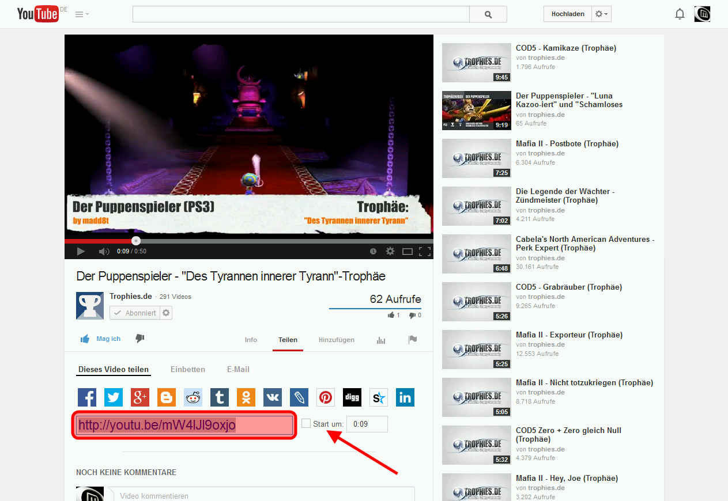Submit the video to reddit
The image size is (728, 501).
pyautogui.click(x=193, y=397)
